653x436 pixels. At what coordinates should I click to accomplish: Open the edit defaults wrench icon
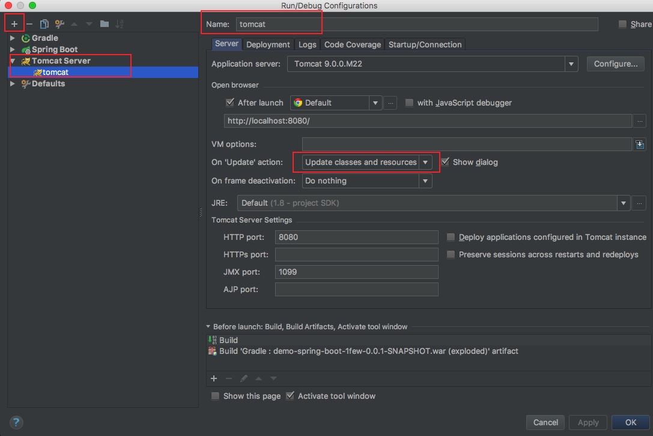pos(59,24)
